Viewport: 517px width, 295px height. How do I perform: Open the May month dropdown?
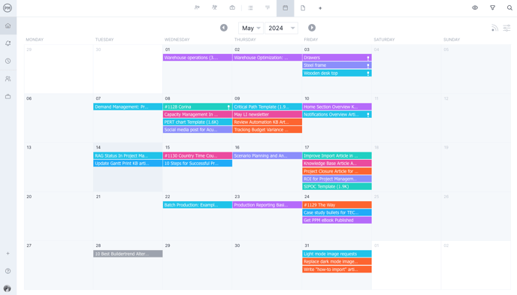click(x=251, y=29)
